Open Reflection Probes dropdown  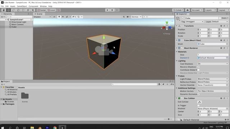(213, 82)
